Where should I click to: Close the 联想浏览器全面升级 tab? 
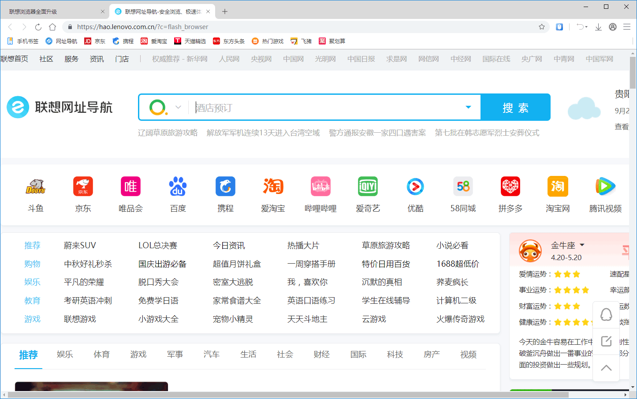coord(103,11)
